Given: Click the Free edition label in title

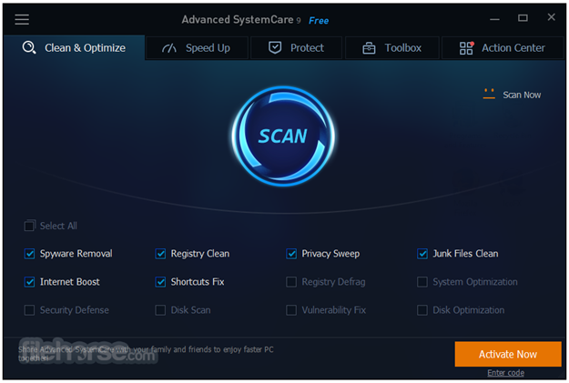Looking at the screenshot, I should (319, 21).
